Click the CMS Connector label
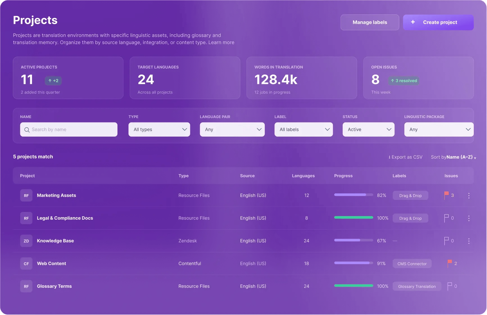This screenshot has width=487, height=315. pos(412,264)
